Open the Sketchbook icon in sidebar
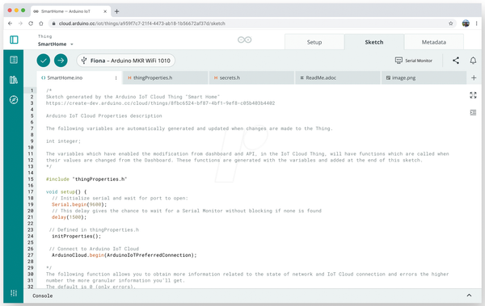Screen dimensions: 485x306 pos(14,60)
